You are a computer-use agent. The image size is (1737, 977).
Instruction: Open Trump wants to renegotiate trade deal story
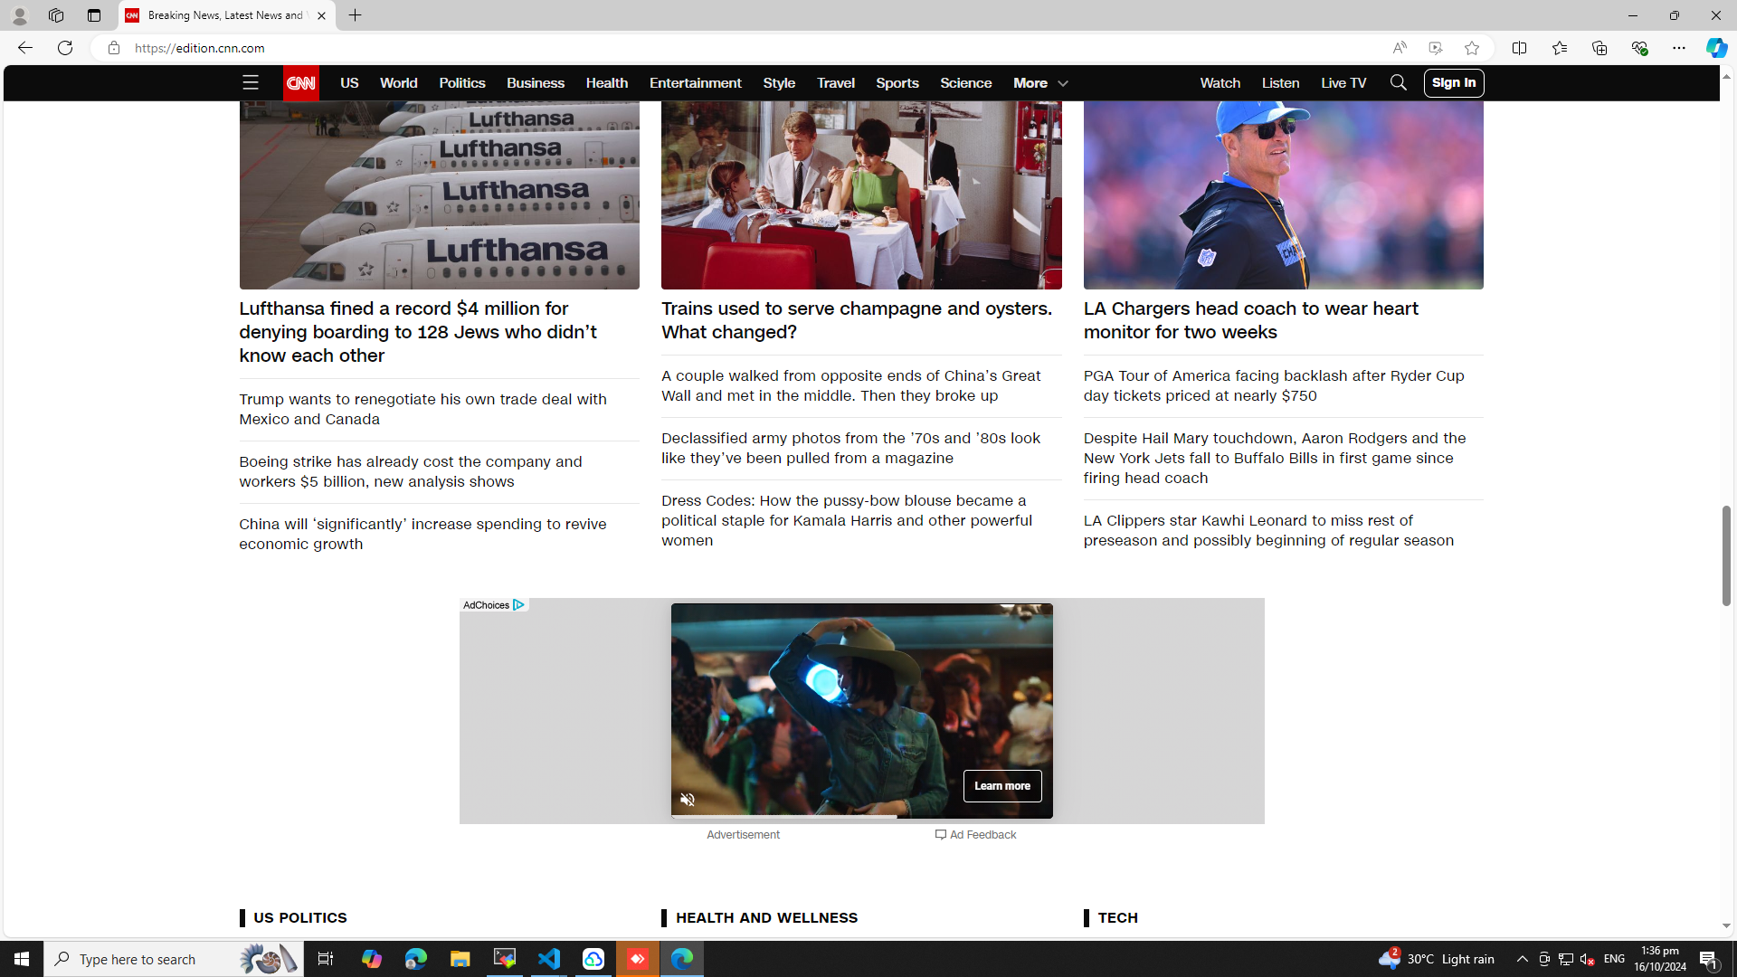tap(422, 409)
